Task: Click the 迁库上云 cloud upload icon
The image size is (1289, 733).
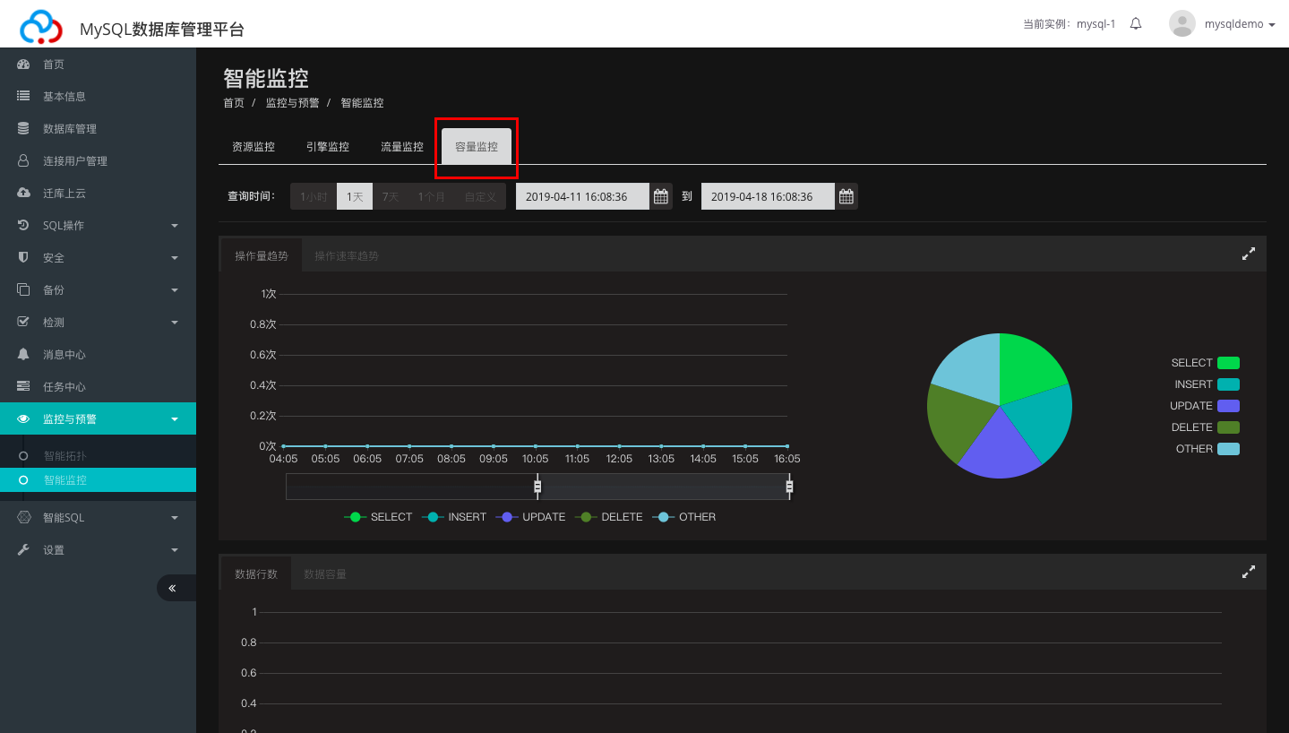Action: click(x=24, y=193)
